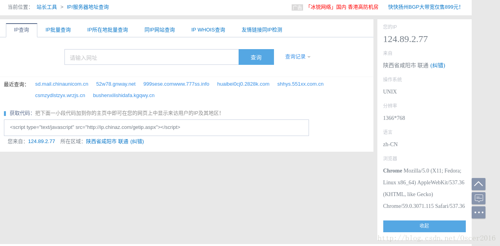
Task: Open recent query 999sese.comwww.777ss.info
Action: pos(176,84)
